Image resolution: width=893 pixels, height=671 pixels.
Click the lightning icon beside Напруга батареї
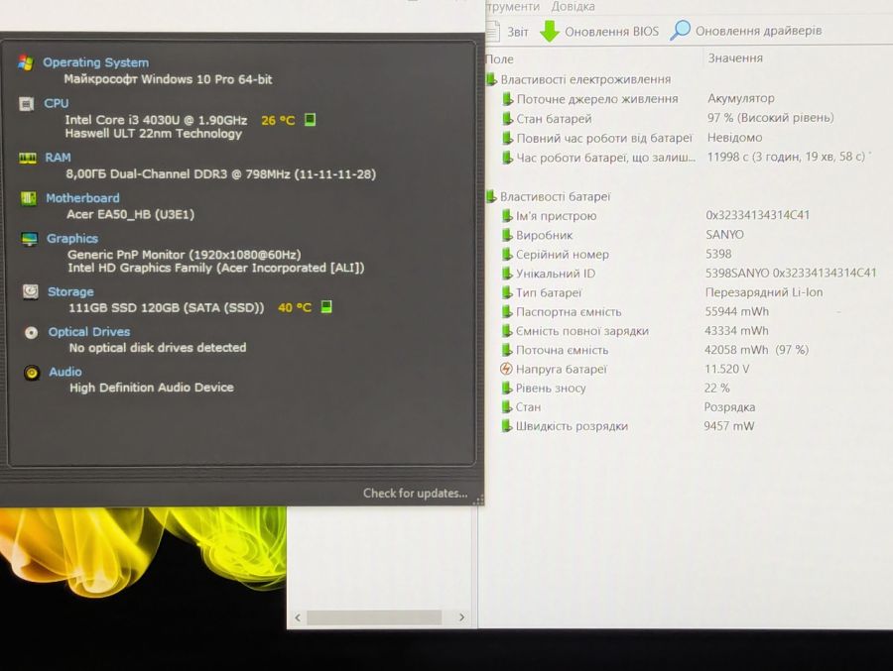[506, 369]
